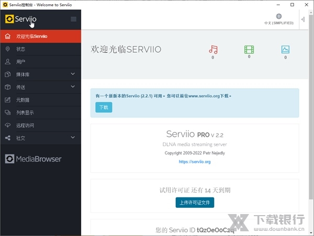Open language selector globe icon
314x236 pixels.
pos(279,16)
